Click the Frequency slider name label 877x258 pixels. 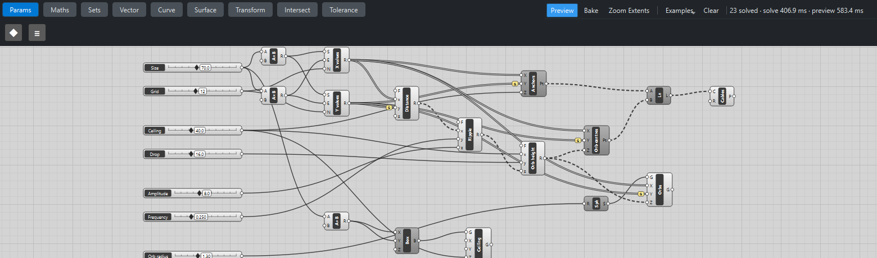pyautogui.click(x=158, y=216)
